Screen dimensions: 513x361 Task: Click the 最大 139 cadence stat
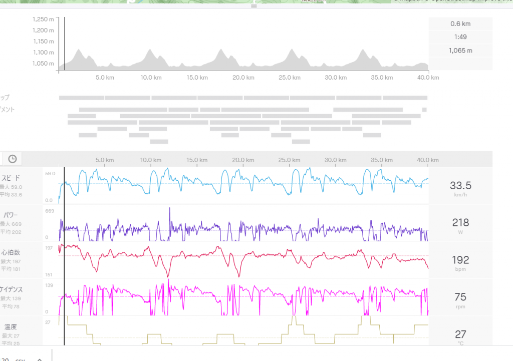coord(11,298)
